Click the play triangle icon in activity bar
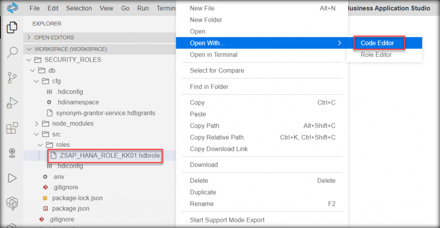The height and width of the screenshot is (228, 440). pos(12,178)
